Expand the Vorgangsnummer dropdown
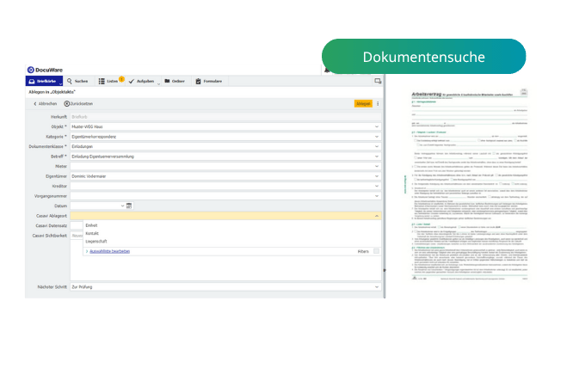 pyautogui.click(x=377, y=196)
